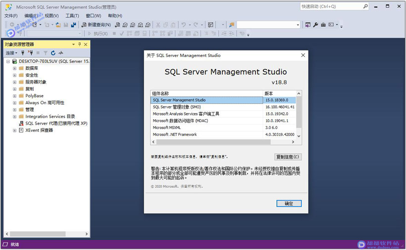Click the Refresh icon in Object Explorer
Viewport: 406px width, 250px height.
pyautogui.click(x=53, y=53)
